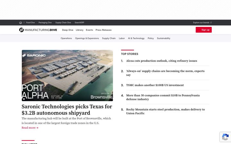
Task: Click the reCAPTCHA badge
Action: 225,137
